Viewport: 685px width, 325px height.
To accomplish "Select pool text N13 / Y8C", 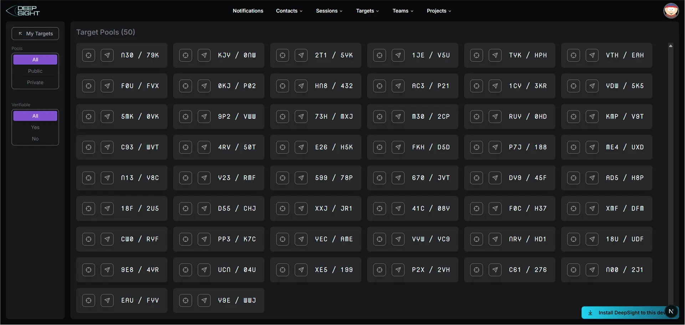I will [140, 178].
